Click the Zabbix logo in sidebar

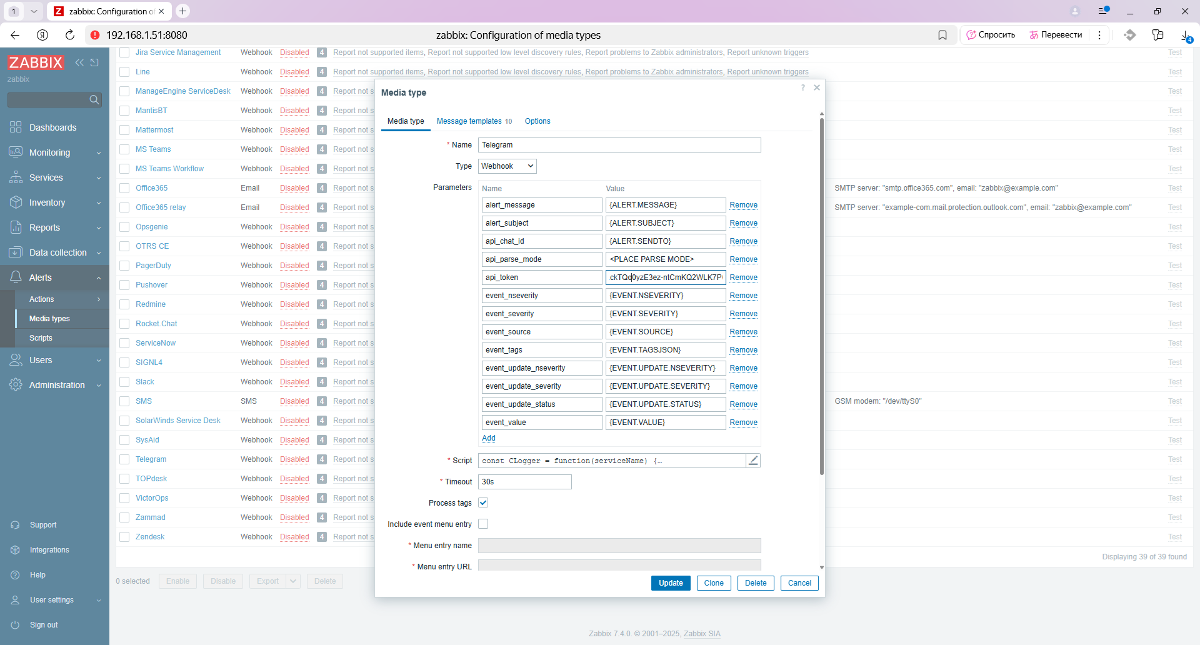pos(36,62)
